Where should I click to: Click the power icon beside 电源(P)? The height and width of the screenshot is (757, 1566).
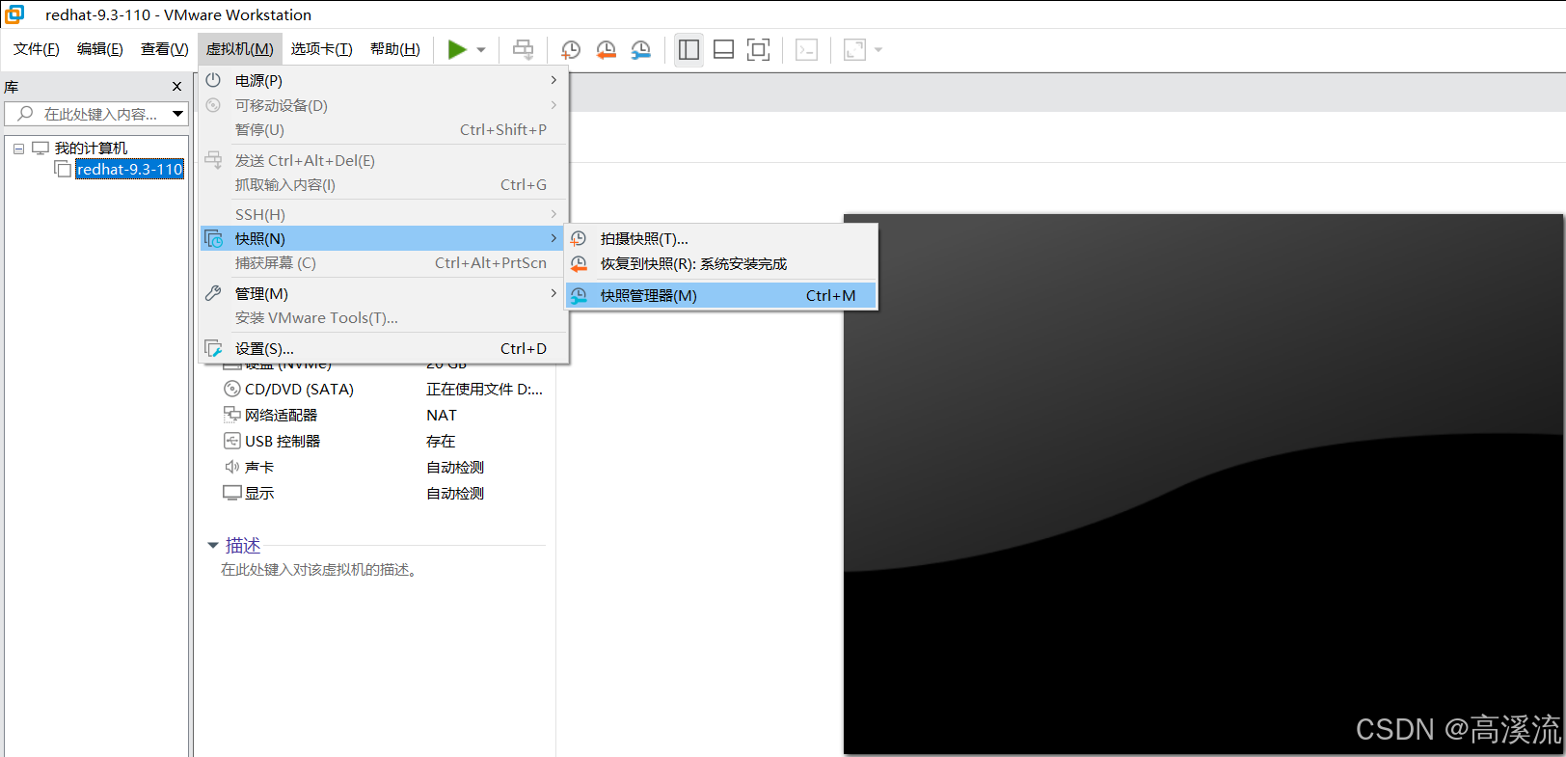pyautogui.click(x=213, y=80)
